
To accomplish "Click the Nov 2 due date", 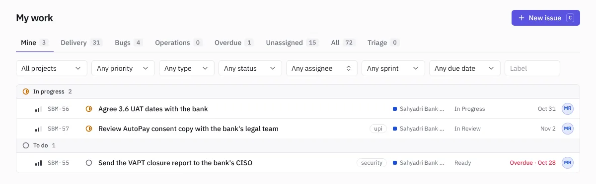I will tap(548, 129).
